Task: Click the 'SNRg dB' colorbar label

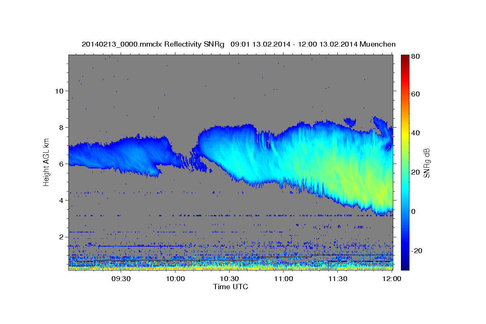Action: pyautogui.click(x=426, y=163)
